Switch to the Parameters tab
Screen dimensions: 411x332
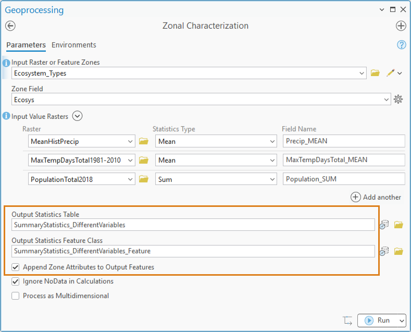coord(26,45)
